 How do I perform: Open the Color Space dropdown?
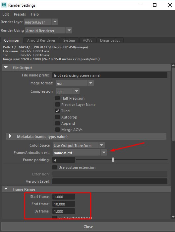tap(79, 145)
